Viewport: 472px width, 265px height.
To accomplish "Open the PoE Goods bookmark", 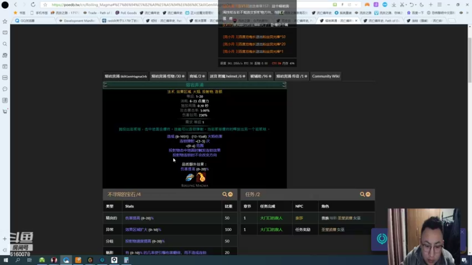I will (x=126, y=13).
